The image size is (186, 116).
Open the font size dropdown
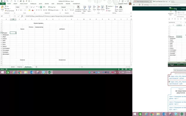[x=30, y=7]
